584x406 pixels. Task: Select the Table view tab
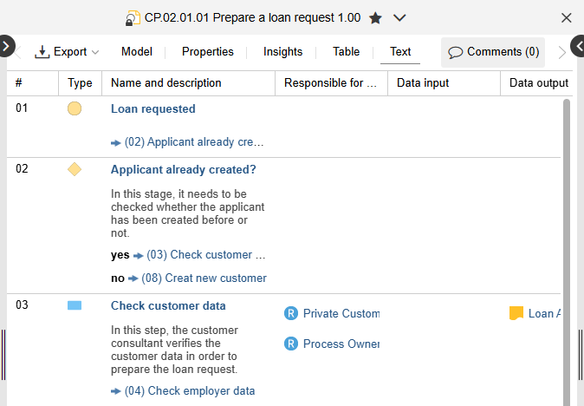point(347,52)
